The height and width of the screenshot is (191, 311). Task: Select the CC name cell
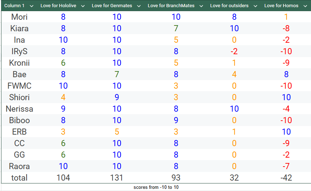19,143
